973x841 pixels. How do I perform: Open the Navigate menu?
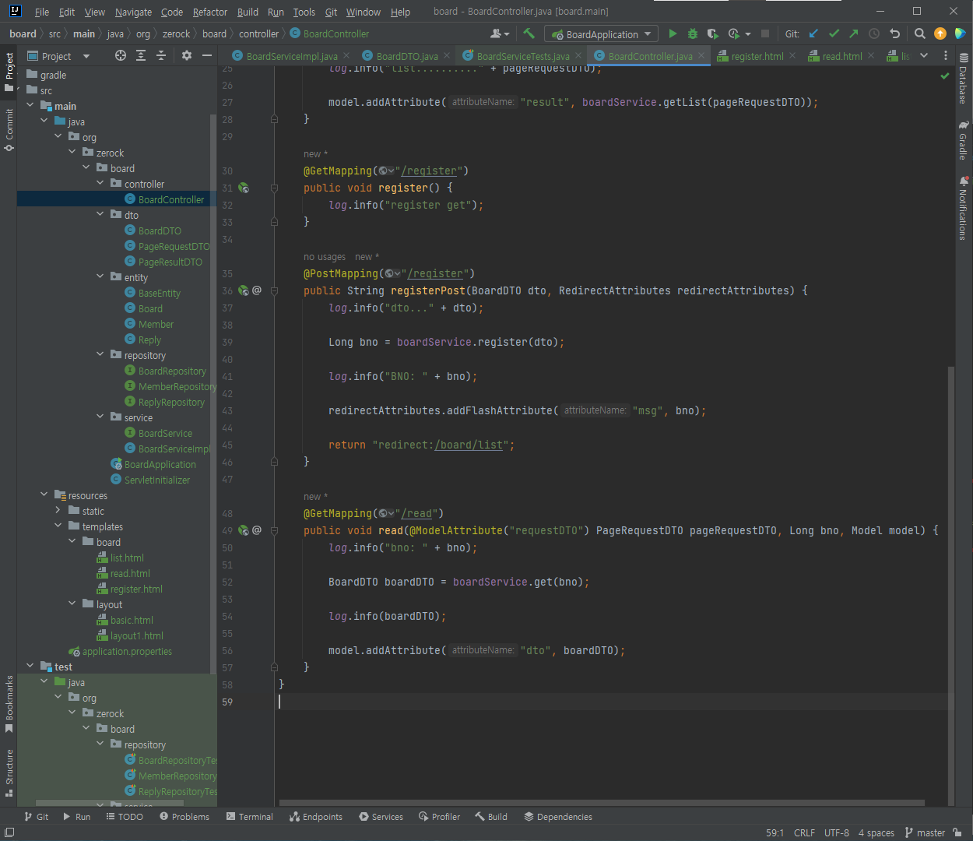[x=133, y=12]
